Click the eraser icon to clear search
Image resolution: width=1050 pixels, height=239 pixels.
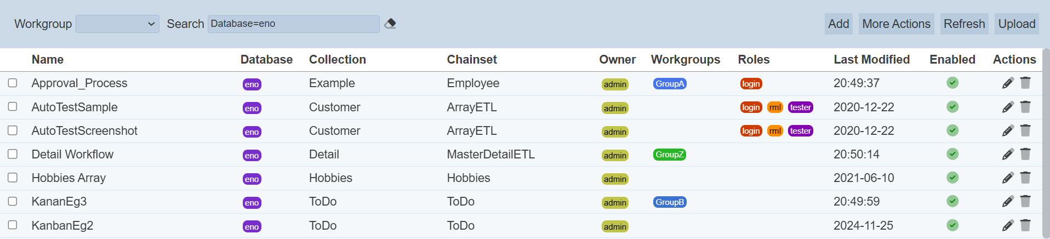390,24
